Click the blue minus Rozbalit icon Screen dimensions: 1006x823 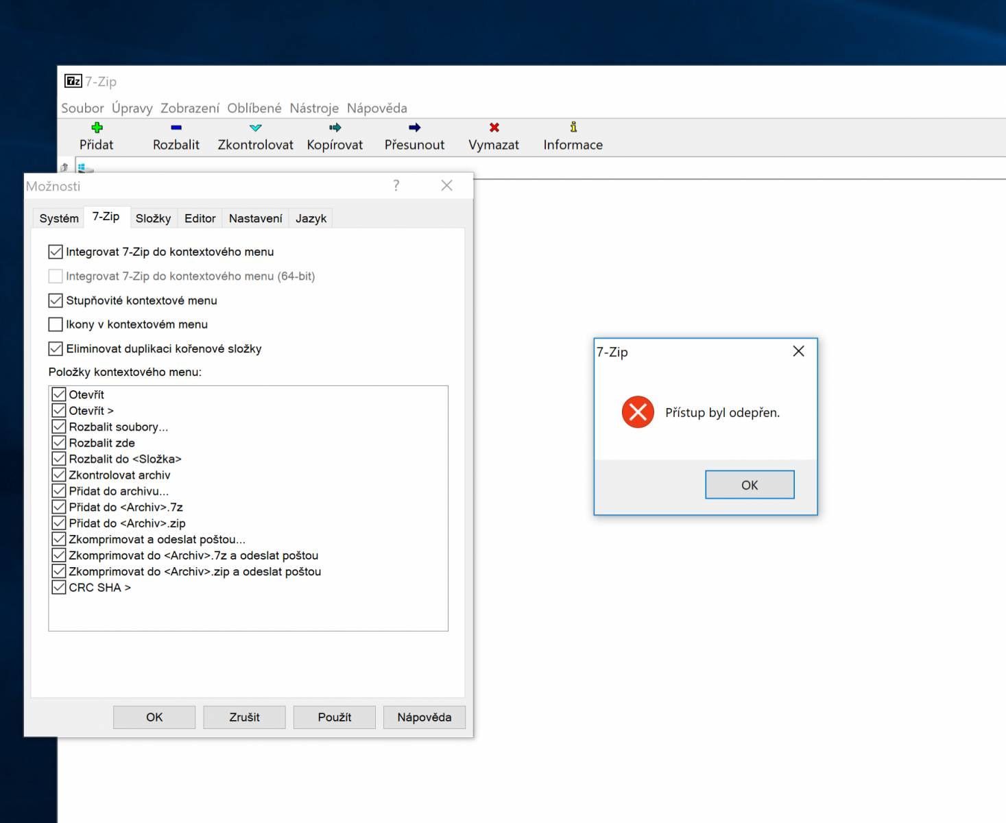[176, 128]
